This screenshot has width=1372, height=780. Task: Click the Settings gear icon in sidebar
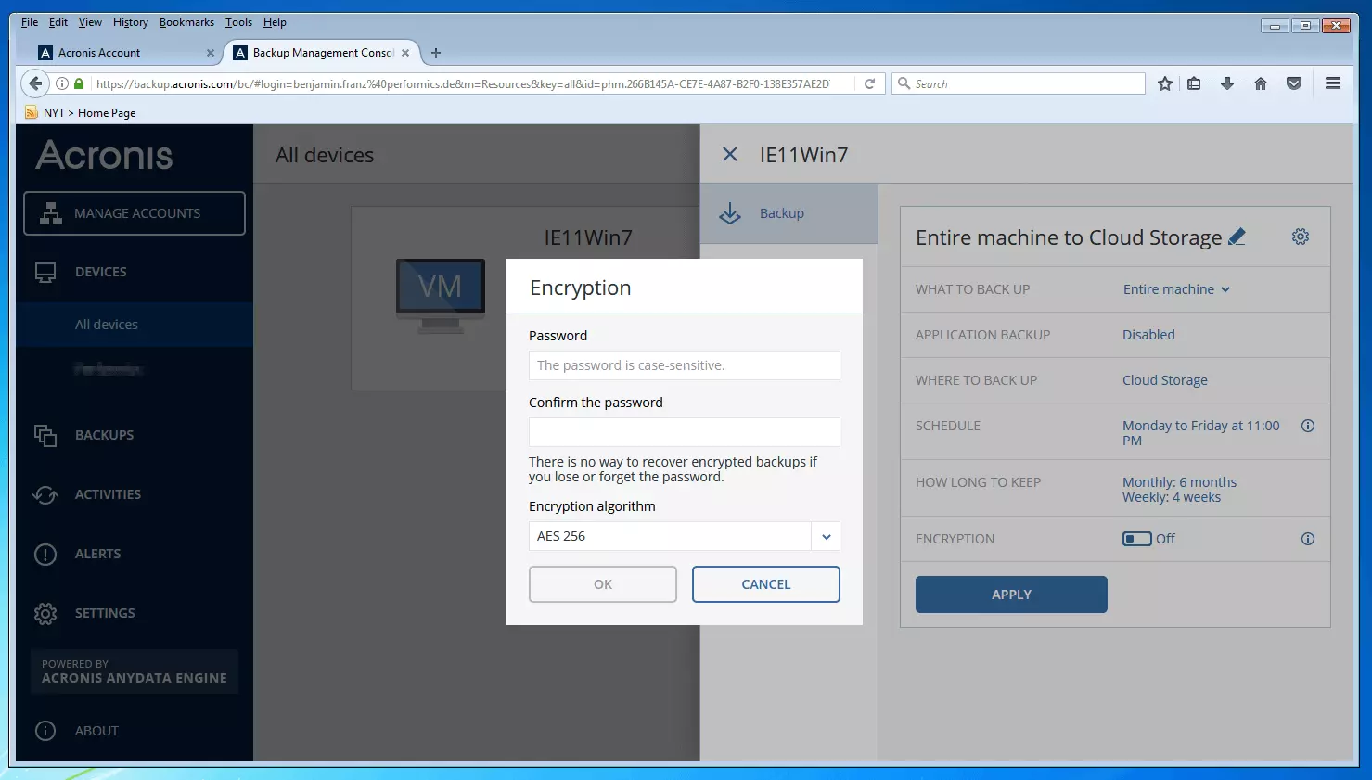click(x=45, y=614)
